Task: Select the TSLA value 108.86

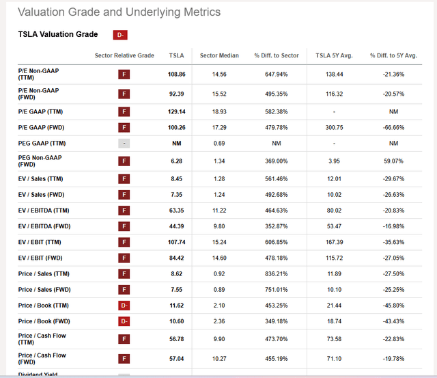Action: 176,75
